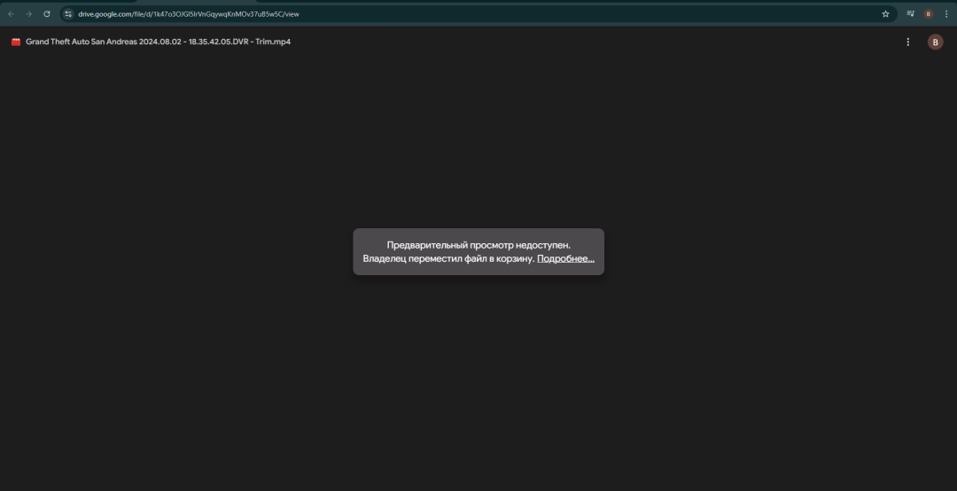Image resolution: width=957 pixels, height=491 pixels.
Task: Open Drive's More actions three-dot menu
Action: [x=908, y=42]
